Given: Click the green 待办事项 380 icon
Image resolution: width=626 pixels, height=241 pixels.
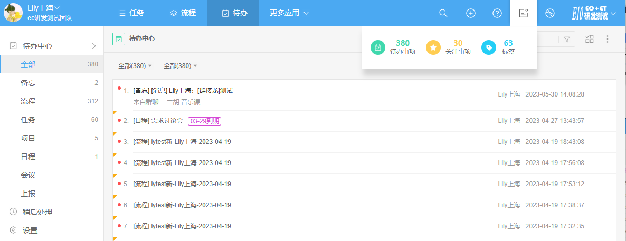Looking at the screenshot, I should pyautogui.click(x=378, y=47).
